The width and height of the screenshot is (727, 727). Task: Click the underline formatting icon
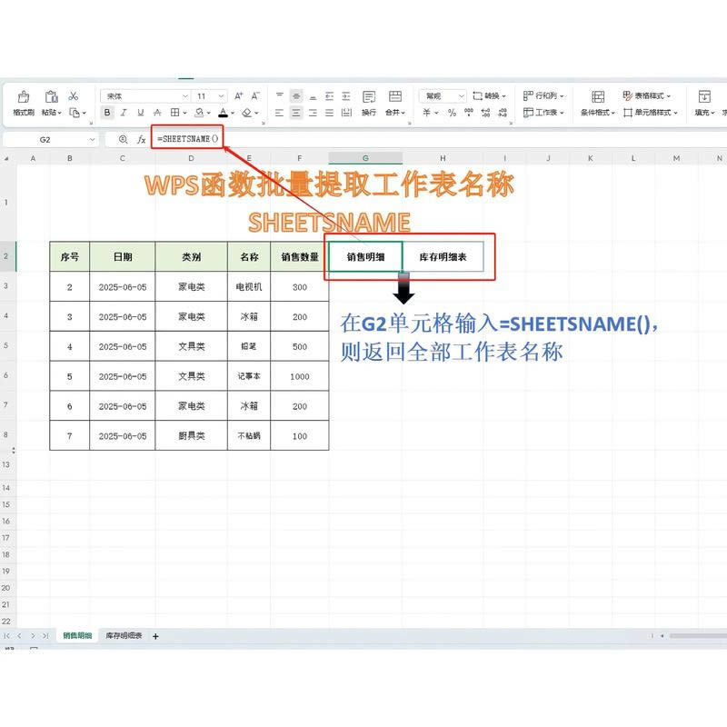click(139, 113)
